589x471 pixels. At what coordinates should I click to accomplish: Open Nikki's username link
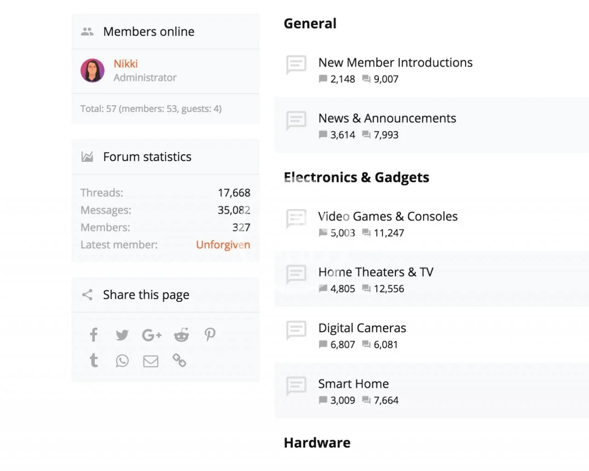pyautogui.click(x=126, y=64)
